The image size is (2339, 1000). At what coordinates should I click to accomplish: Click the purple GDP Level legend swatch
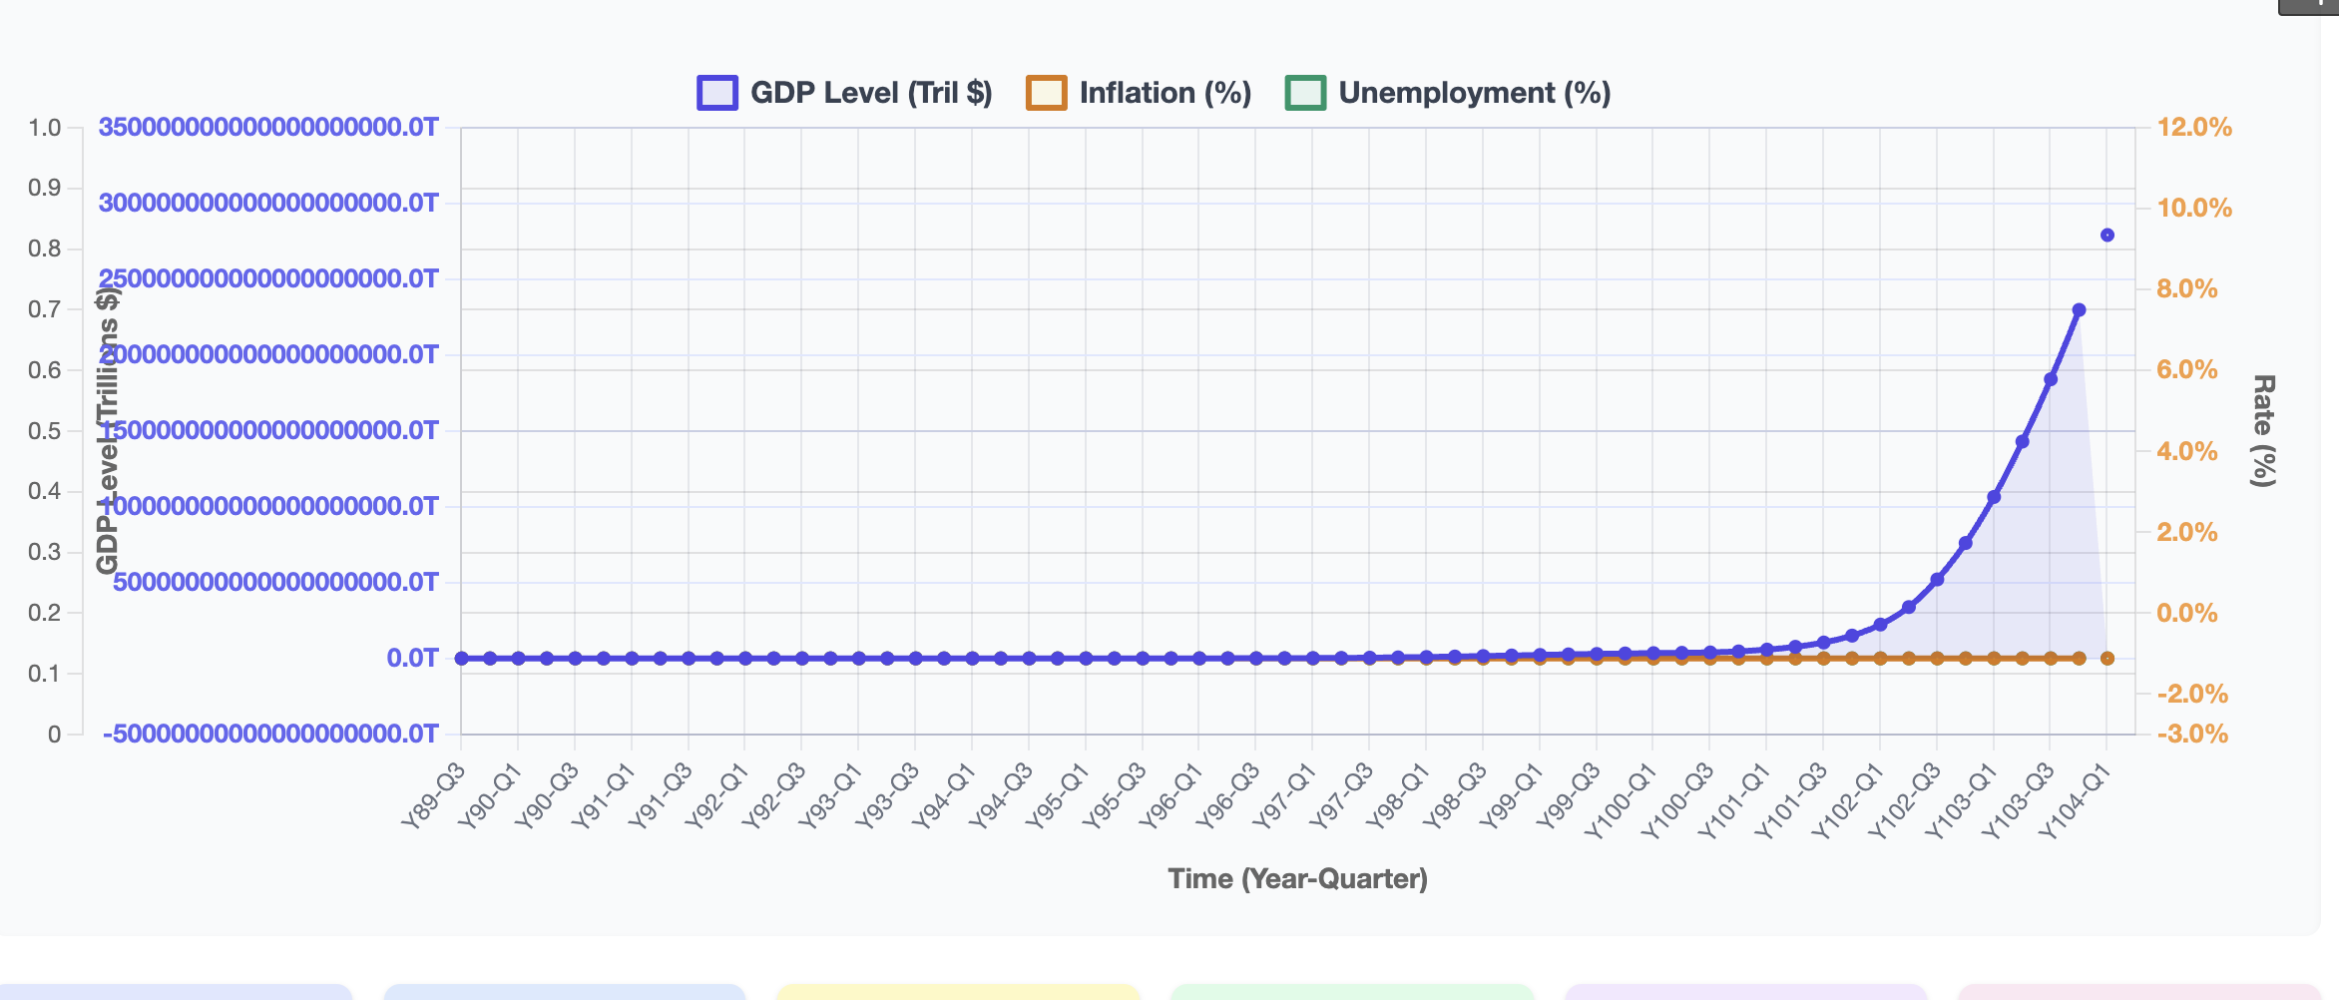pos(717,93)
